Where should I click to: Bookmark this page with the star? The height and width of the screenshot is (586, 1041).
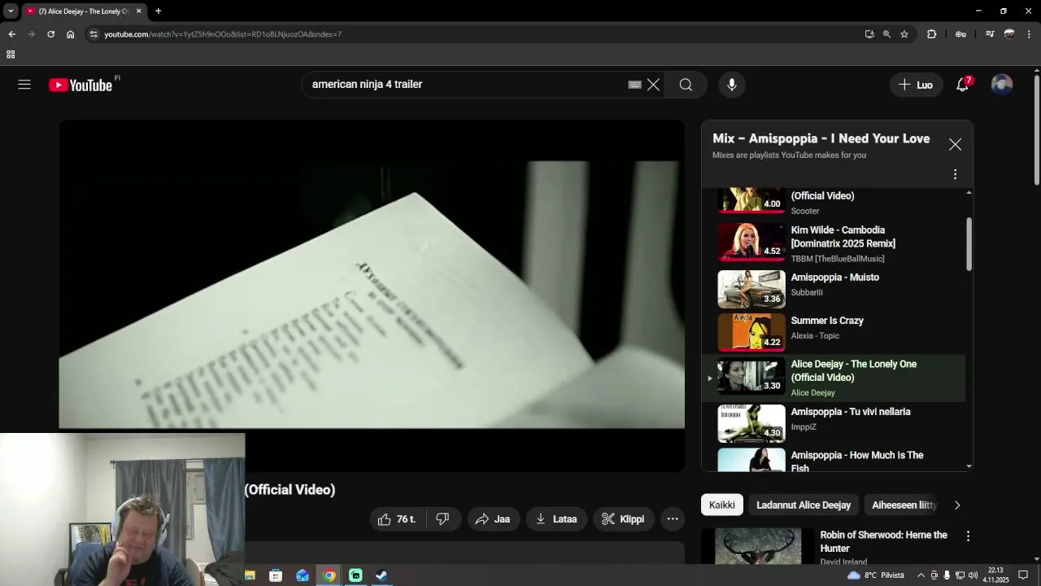tap(904, 34)
